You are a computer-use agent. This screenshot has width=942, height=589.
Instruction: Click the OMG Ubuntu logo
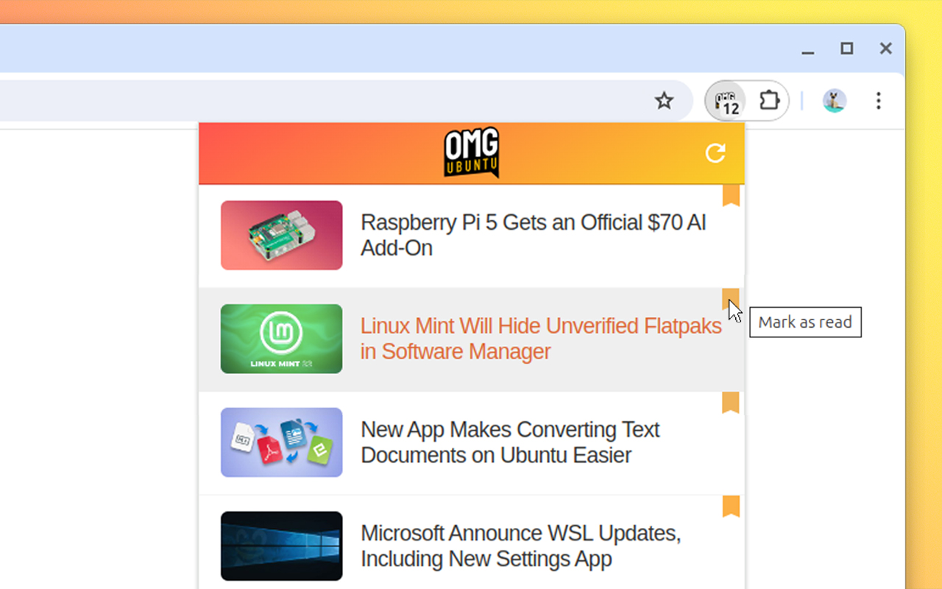[x=472, y=152]
